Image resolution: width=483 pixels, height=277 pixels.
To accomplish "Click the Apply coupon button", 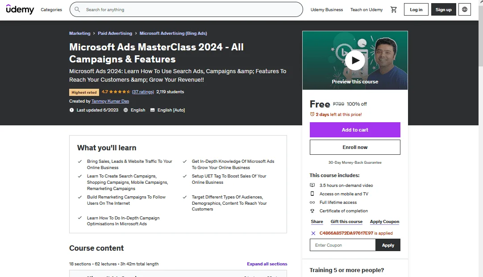I will (388, 245).
